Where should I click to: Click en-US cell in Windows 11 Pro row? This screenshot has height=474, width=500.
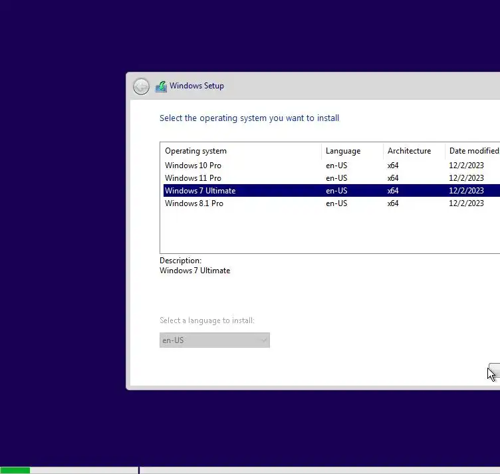point(336,178)
